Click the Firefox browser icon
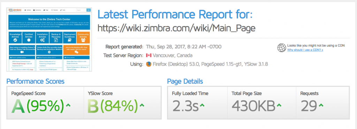 pyautogui.click(x=149, y=64)
